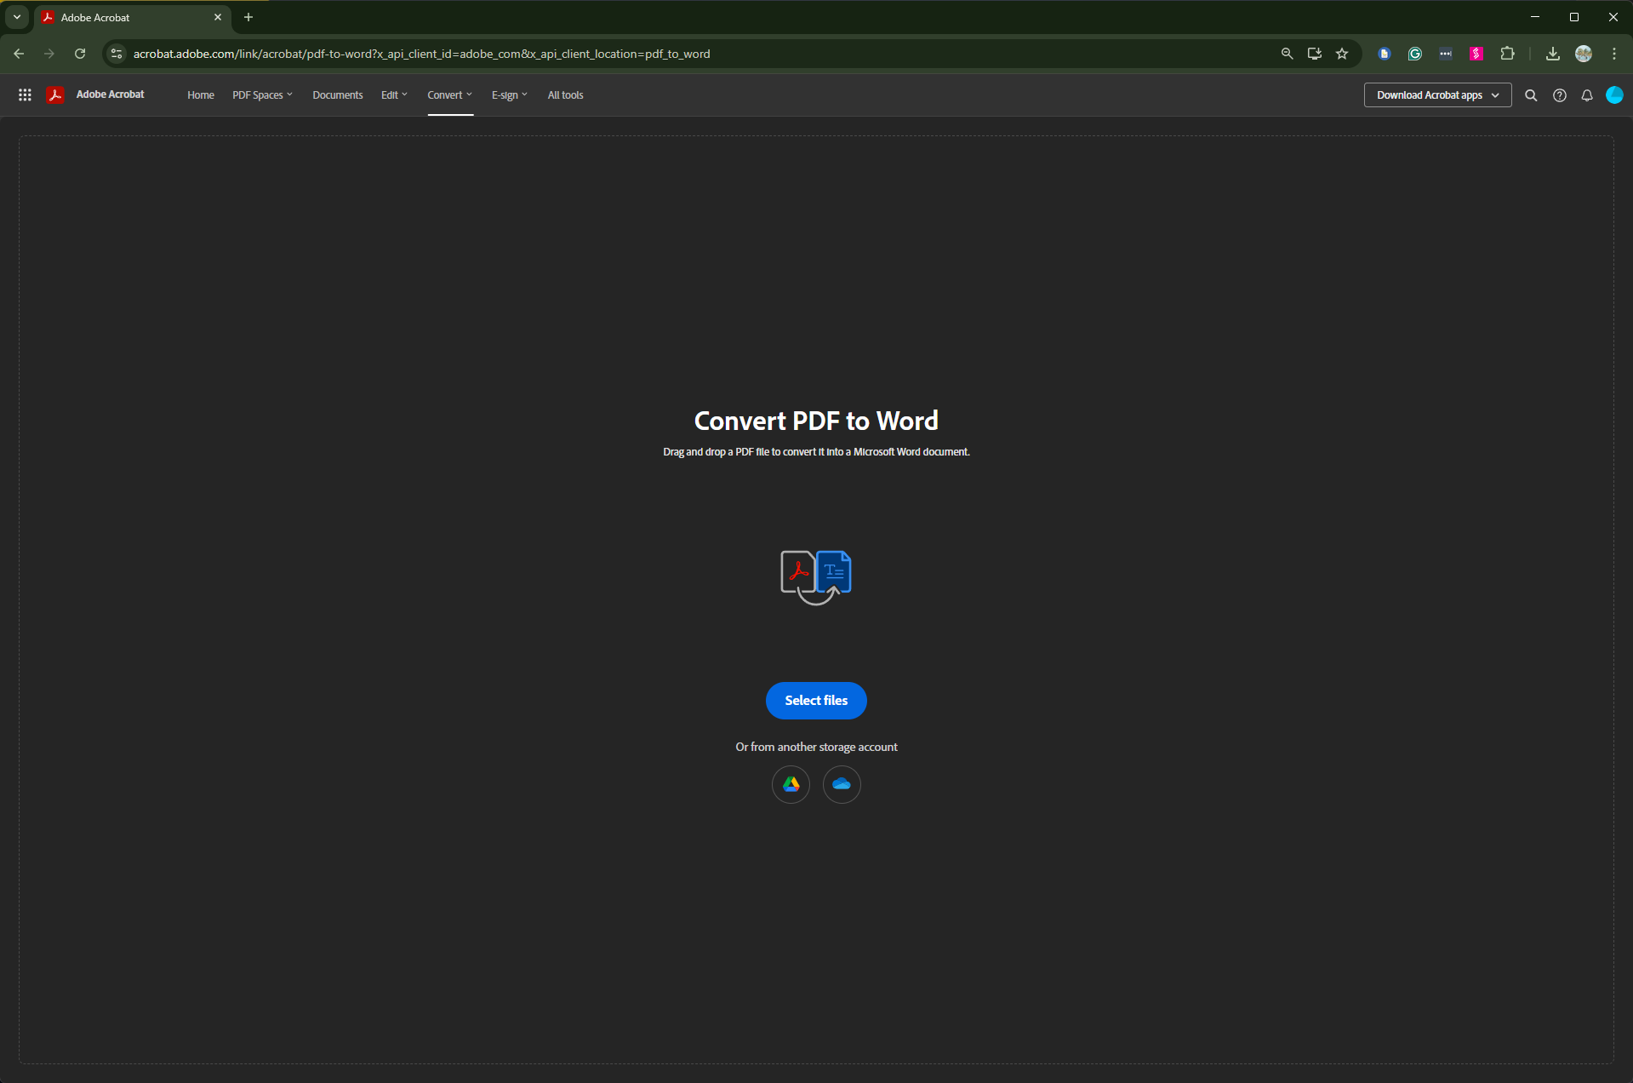Open search in Acrobat header
The height and width of the screenshot is (1083, 1633).
click(x=1531, y=95)
